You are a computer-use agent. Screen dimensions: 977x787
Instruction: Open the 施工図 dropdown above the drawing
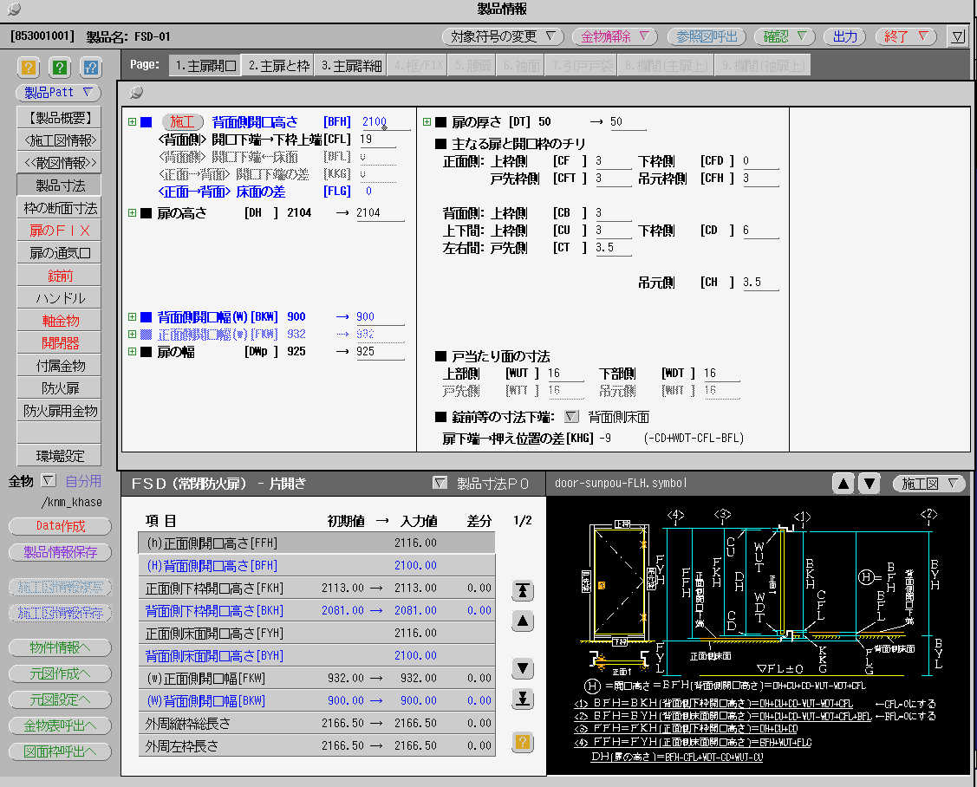[x=929, y=483]
